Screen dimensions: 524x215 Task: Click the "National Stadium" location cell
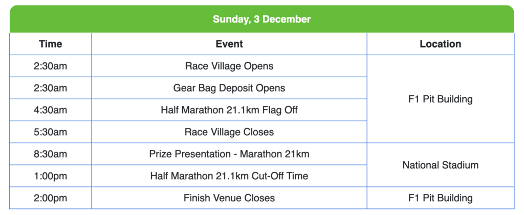point(440,165)
